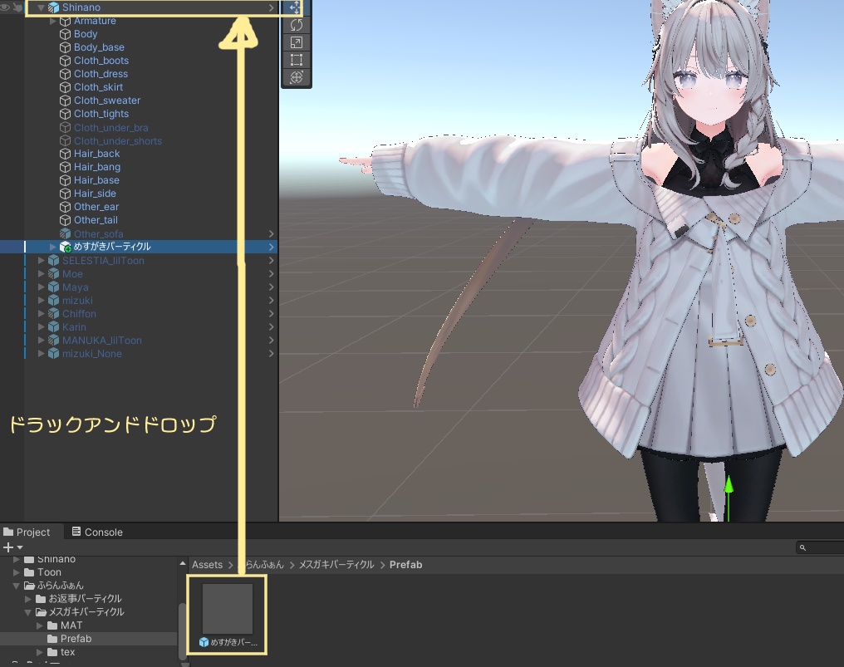Click the + create button in Project panel
This screenshot has width=844, height=667.
click(7, 547)
